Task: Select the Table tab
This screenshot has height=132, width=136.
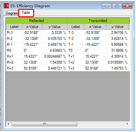Action: [26, 13]
